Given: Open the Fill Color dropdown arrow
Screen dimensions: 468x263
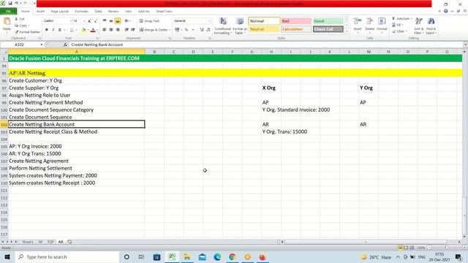Looking at the screenshot, I should [88, 30].
